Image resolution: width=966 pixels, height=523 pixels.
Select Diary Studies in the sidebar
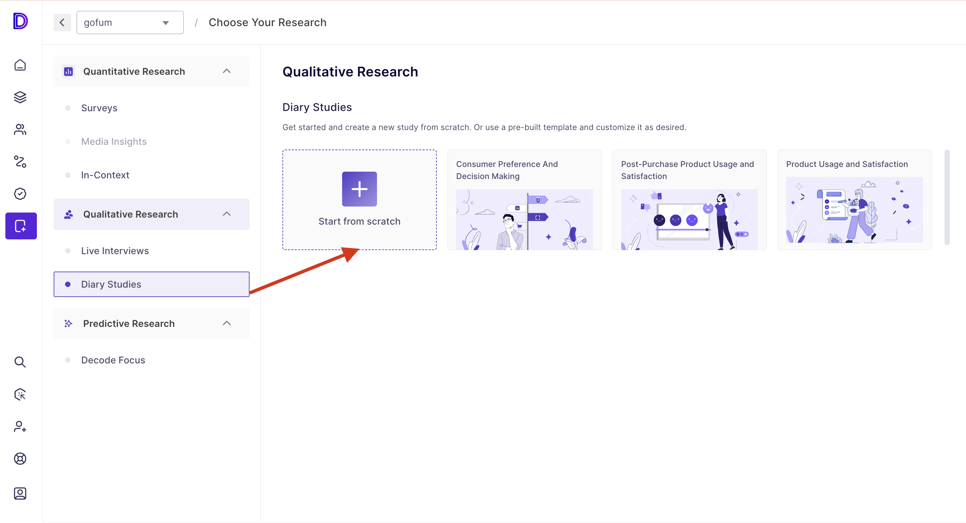click(152, 284)
